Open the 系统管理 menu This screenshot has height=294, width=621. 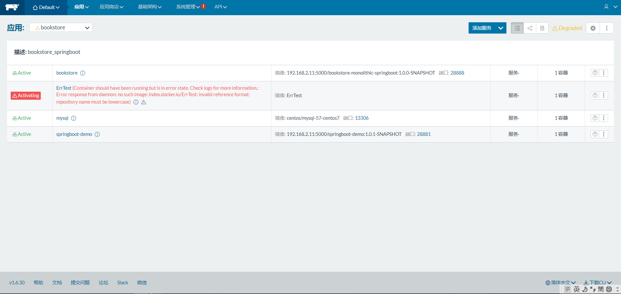(188, 7)
